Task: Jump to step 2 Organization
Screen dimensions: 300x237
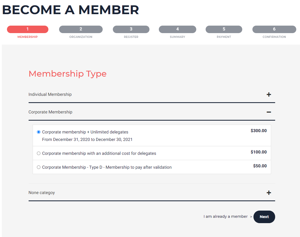Action: (x=81, y=29)
